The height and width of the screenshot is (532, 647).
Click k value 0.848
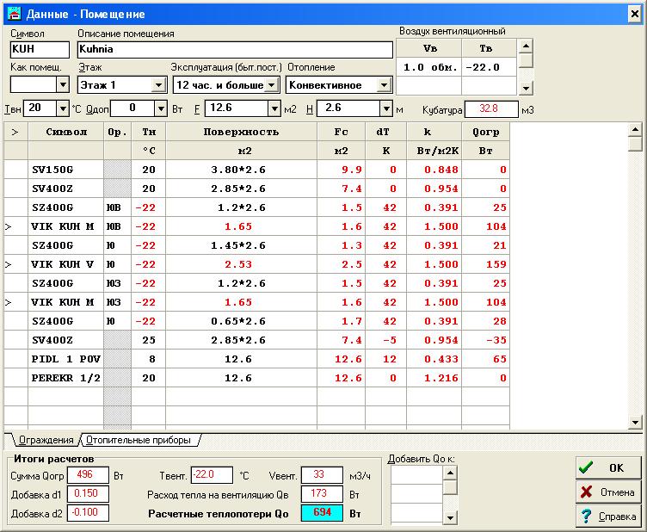pos(434,170)
